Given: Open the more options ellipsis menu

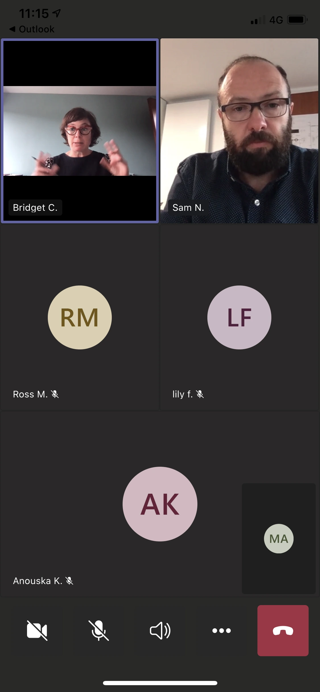Looking at the screenshot, I should pyautogui.click(x=222, y=631).
